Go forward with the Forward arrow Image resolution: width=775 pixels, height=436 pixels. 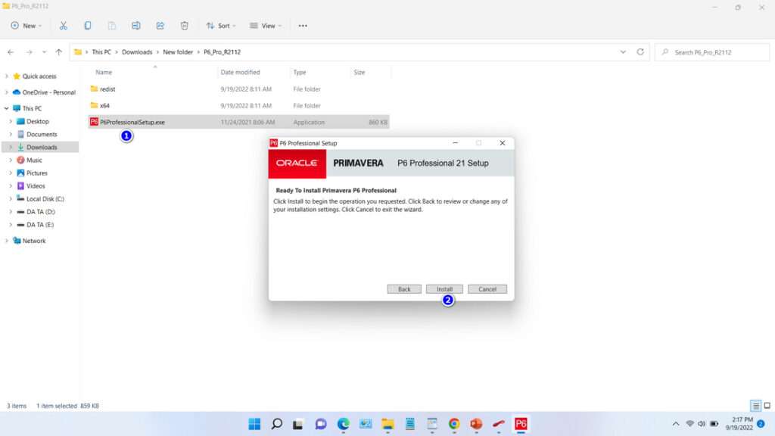pyautogui.click(x=30, y=52)
